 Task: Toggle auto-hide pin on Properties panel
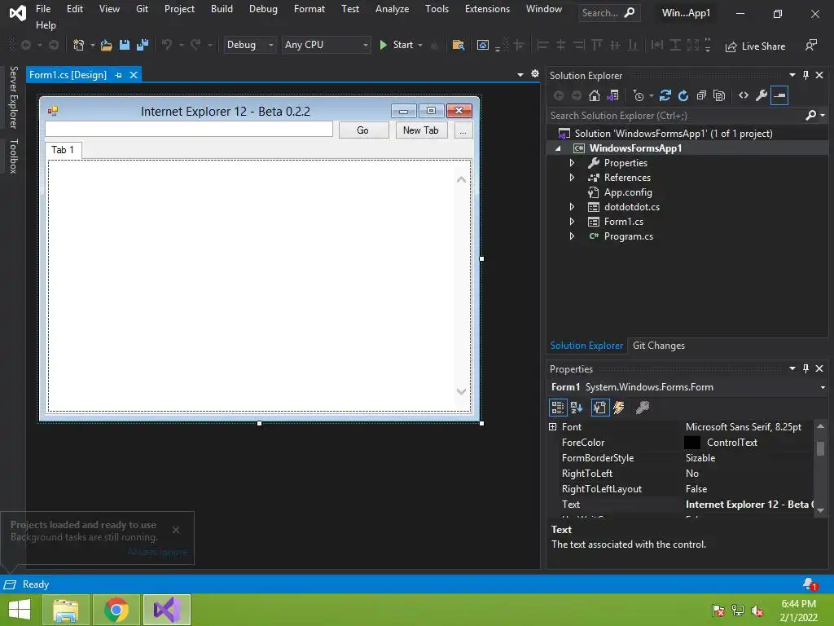pyautogui.click(x=805, y=368)
